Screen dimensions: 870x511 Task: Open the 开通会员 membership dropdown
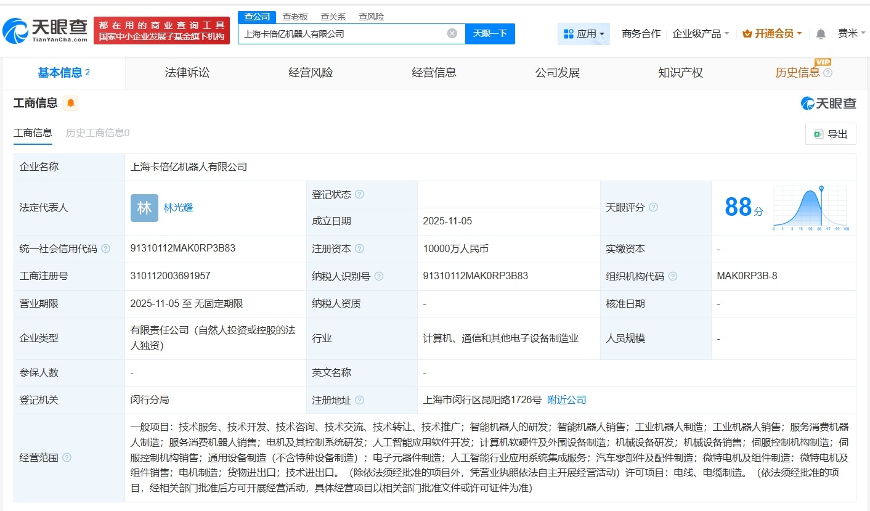pos(772,33)
